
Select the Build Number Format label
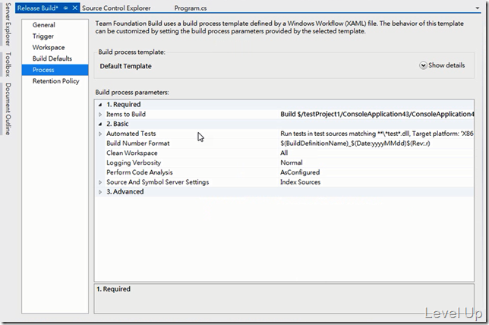[x=138, y=144]
